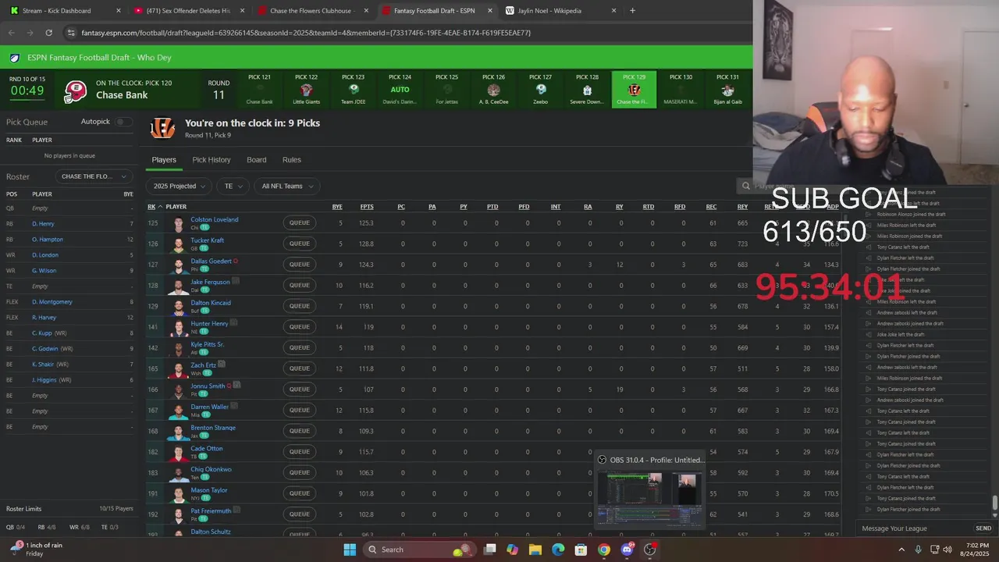Screen dimensions: 999x562
Task: Click the chat panel scrollbar
Action: (x=994, y=504)
